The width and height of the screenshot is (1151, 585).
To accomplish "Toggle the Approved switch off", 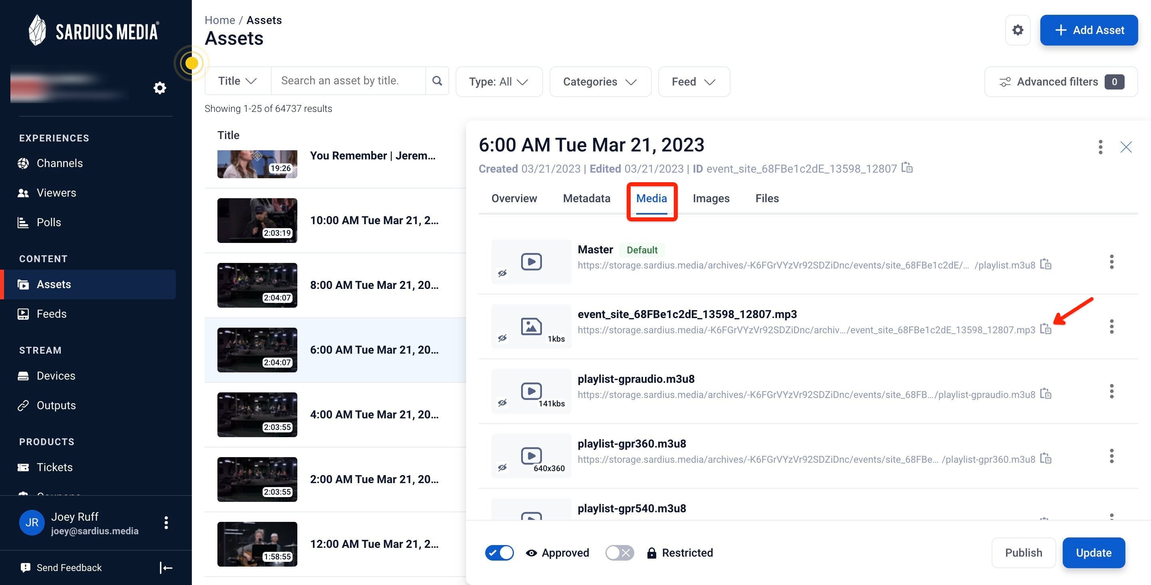I will (x=499, y=553).
